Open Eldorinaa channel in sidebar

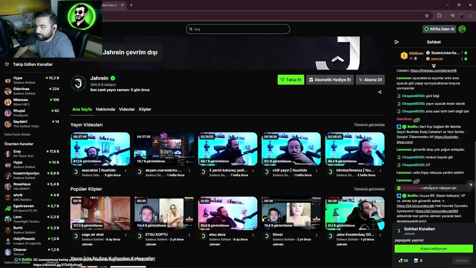[x=32, y=91]
